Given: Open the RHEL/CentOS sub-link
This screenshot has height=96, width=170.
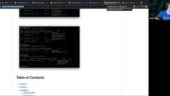Looking at the screenshot, I should coord(29,93).
